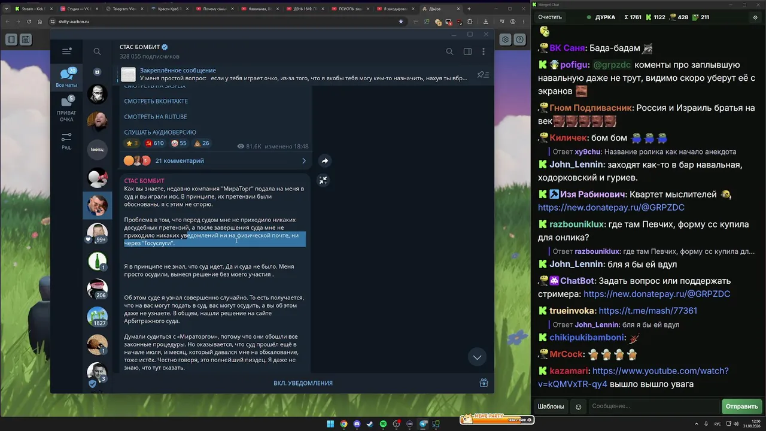Search inside the СТАС БОМБИТ channel
The image size is (766, 431).
[x=449, y=51]
